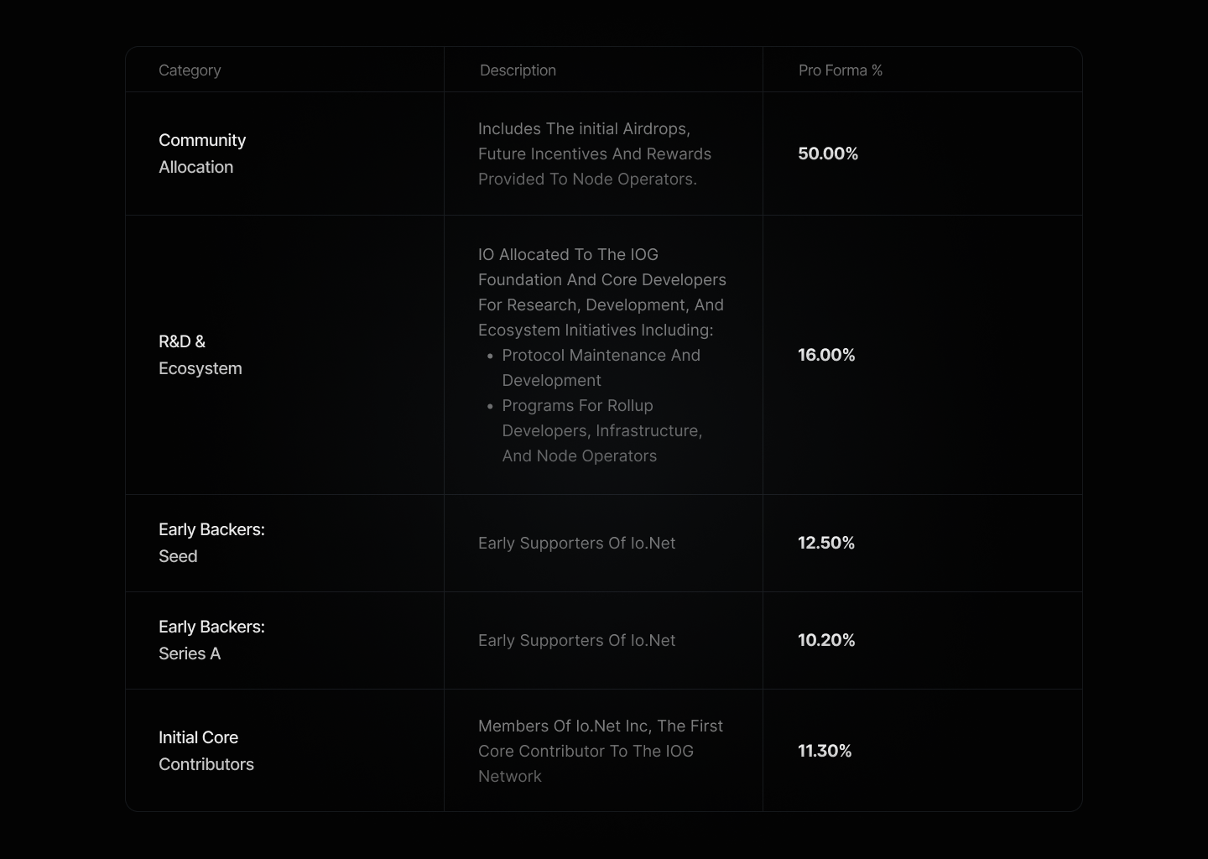Image resolution: width=1208 pixels, height=859 pixels.
Task: Click the Series A row's Early Supporters description
Action: pos(576,641)
